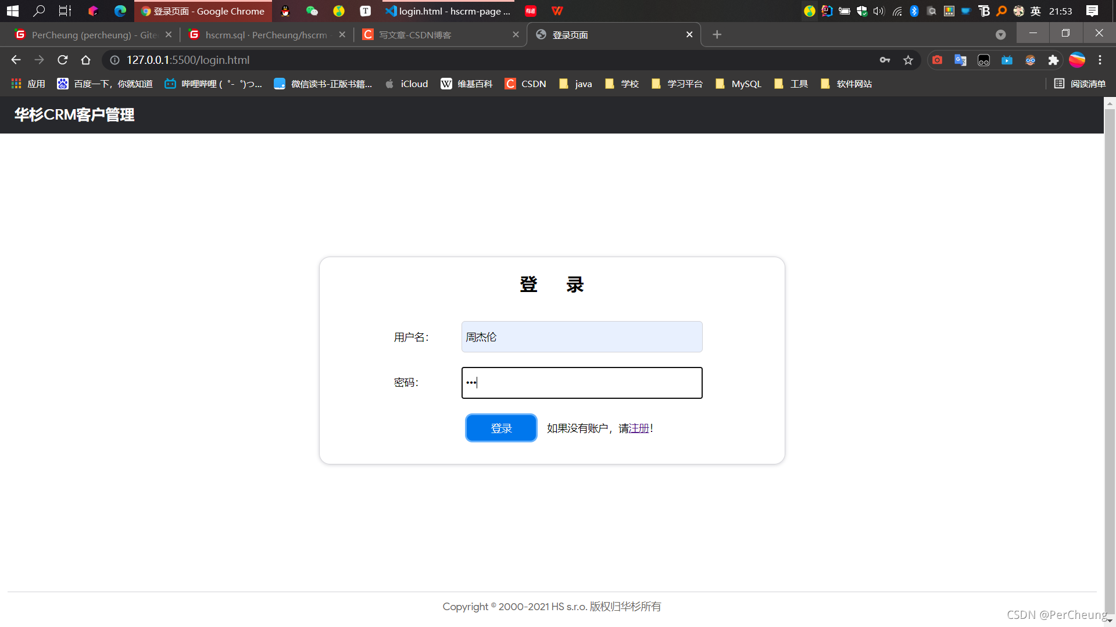Click the browser reload page icon
Image resolution: width=1116 pixels, height=627 pixels.
pyautogui.click(x=63, y=60)
